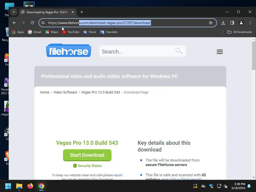
Task: Click the page vertical scrollbar thumb
Action: (253, 56)
